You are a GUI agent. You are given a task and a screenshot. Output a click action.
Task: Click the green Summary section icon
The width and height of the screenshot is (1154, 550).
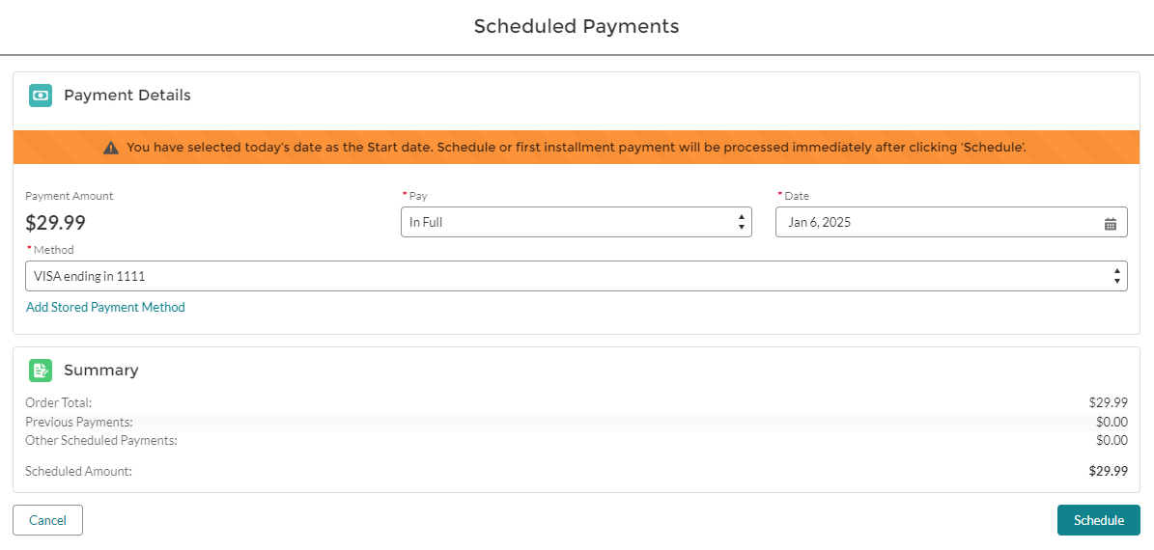[x=40, y=371]
